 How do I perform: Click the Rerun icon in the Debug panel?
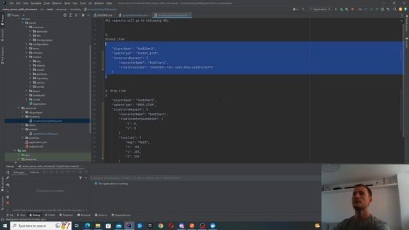pyautogui.click(x=8, y=172)
